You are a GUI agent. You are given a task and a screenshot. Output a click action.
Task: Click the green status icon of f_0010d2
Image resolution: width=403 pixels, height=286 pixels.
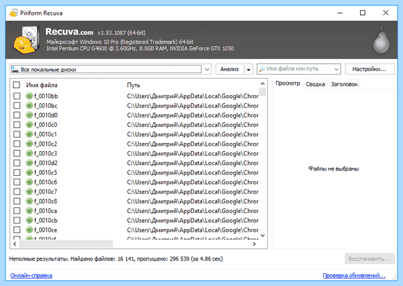point(30,163)
